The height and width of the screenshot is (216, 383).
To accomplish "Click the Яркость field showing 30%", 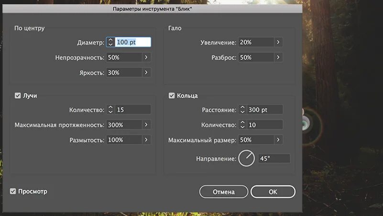I will [x=124, y=72].
